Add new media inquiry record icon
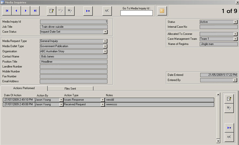239x145 pixels. click(88, 11)
